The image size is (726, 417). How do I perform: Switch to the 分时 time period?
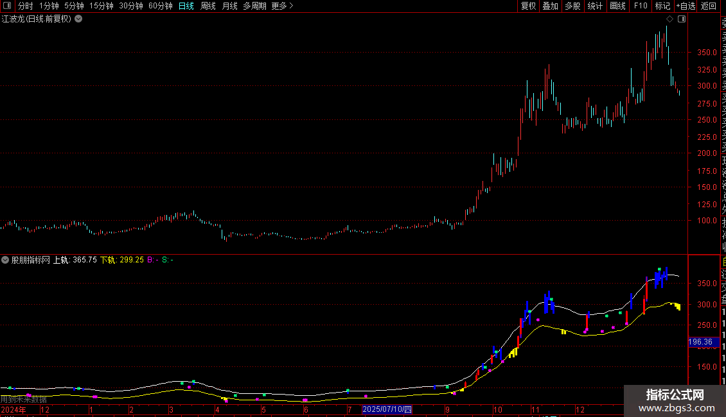(x=26, y=6)
